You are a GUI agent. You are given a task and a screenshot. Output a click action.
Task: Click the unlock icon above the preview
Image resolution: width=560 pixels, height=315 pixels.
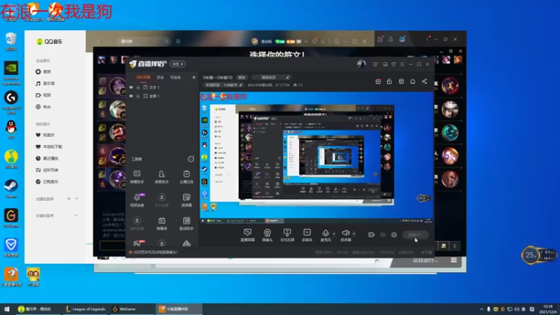pos(389,81)
